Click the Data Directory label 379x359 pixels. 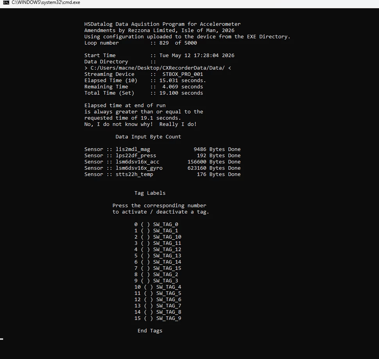pyautogui.click(x=106, y=62)
